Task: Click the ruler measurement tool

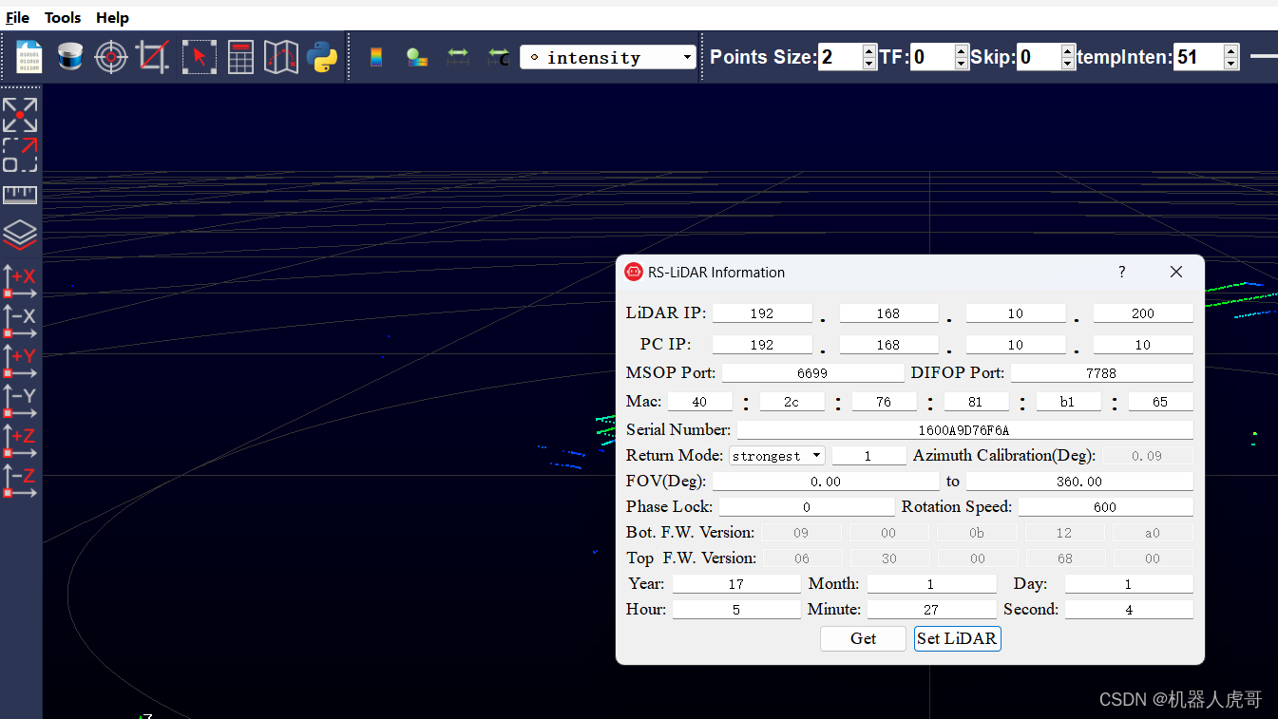Action: [20, 195]
